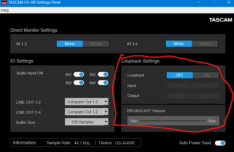Click the Information label

pos(25,143)
